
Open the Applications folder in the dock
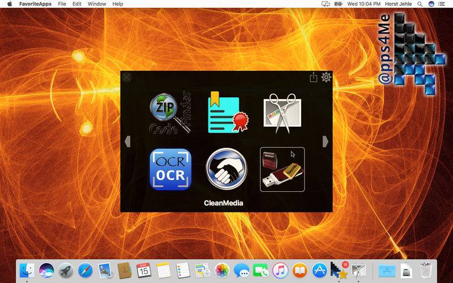coord(387,271)
